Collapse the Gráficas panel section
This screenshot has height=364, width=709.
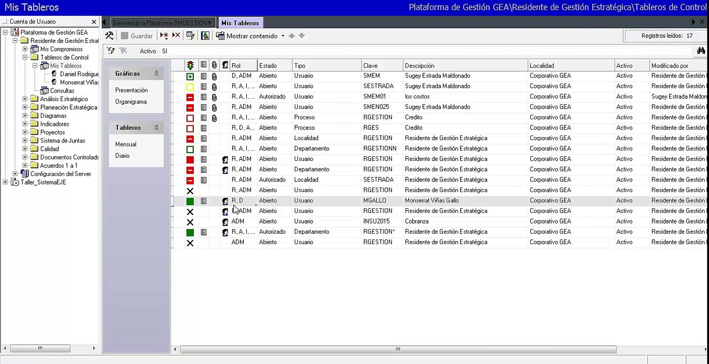[x=156, y=73]
